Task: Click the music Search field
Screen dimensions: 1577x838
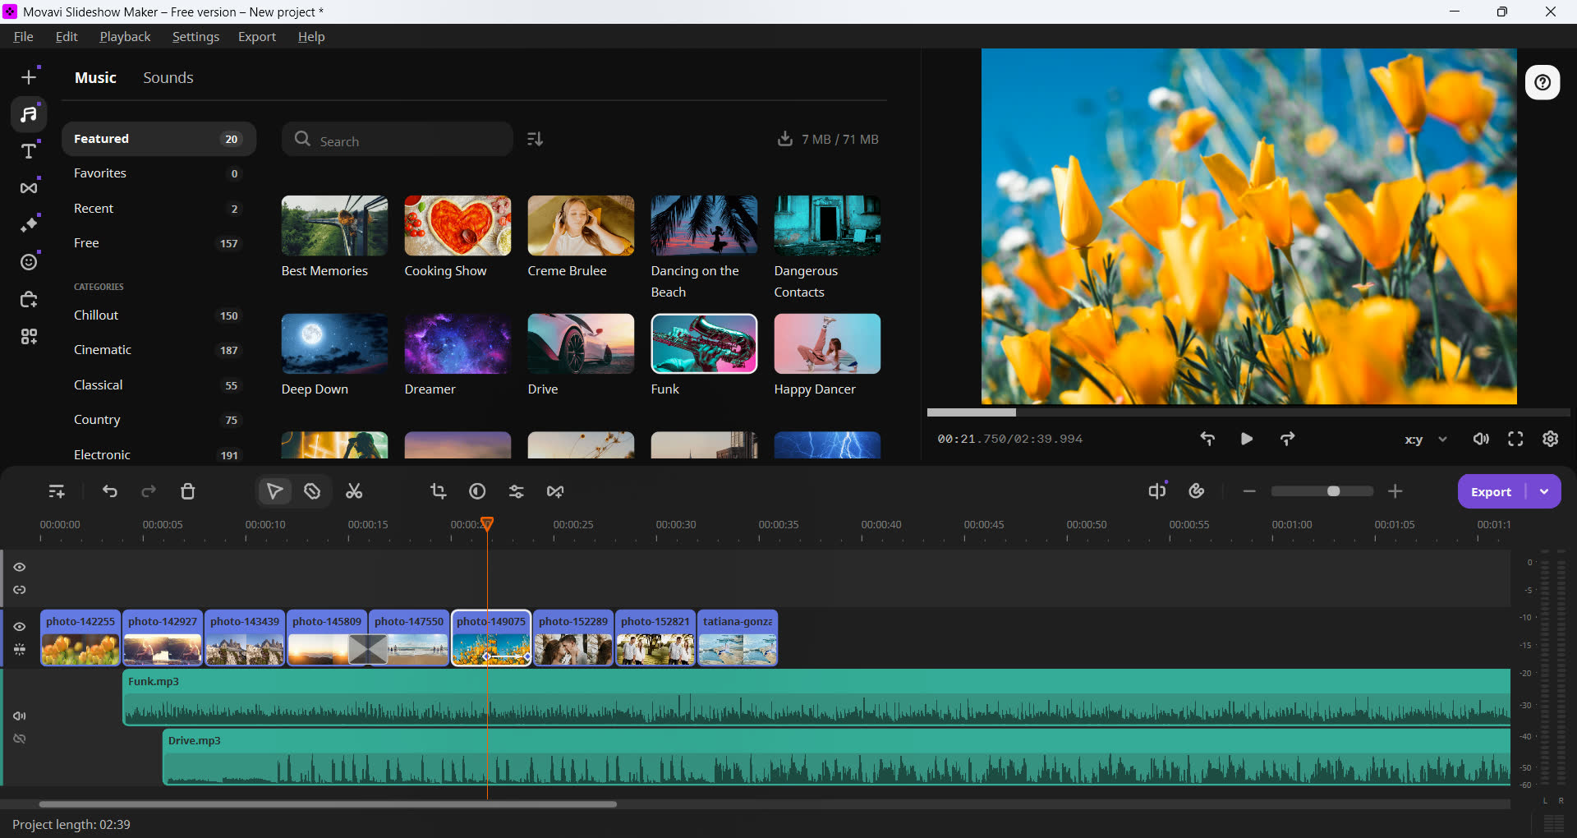Action: [x=398, y=140]
